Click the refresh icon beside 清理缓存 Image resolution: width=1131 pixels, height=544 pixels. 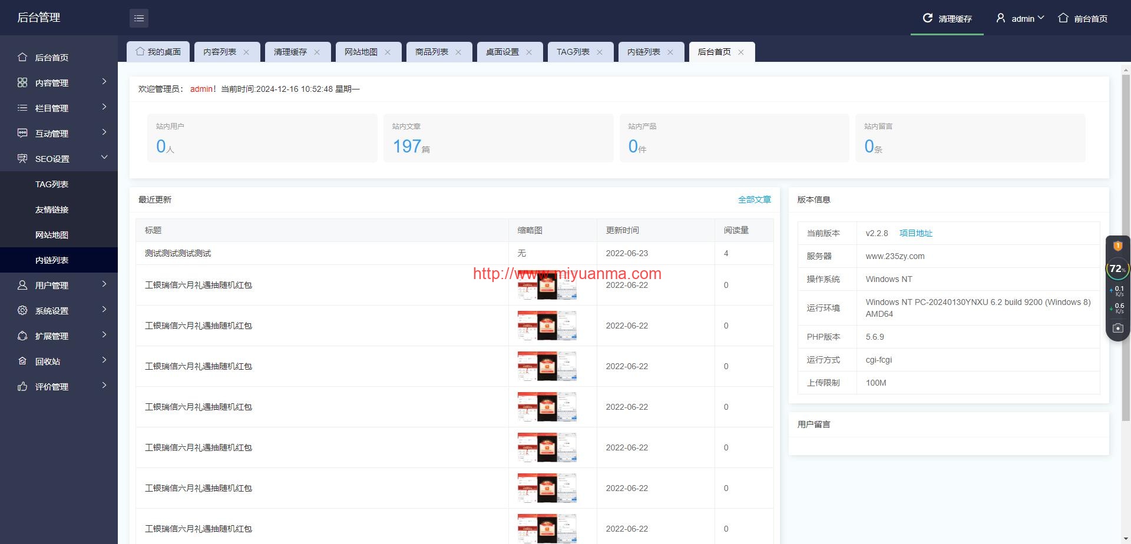click(927, 18)
